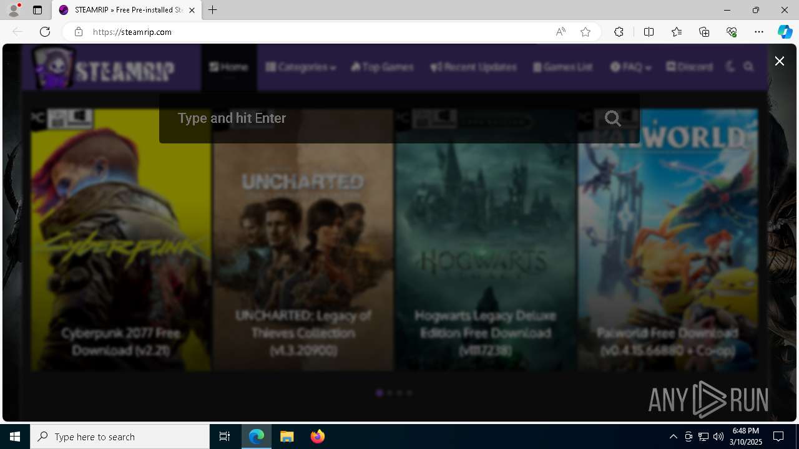View site information lock icon
This screenshot has width=799, height=449.
coord(78,32)
